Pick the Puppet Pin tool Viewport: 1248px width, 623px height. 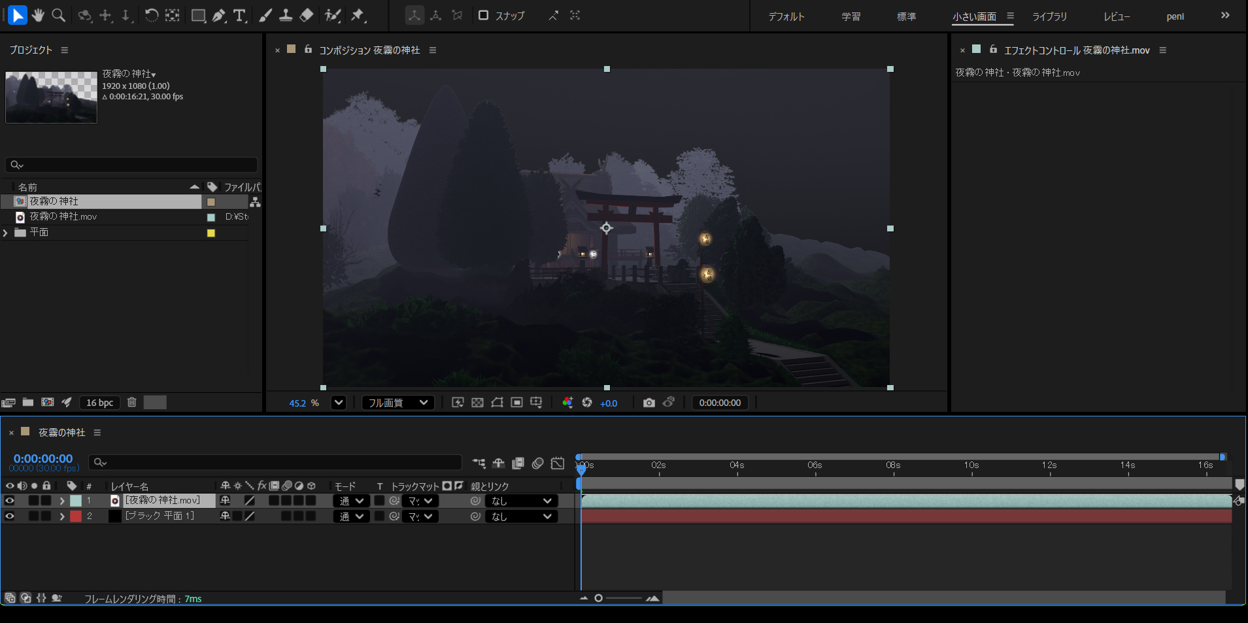(358, 15)
